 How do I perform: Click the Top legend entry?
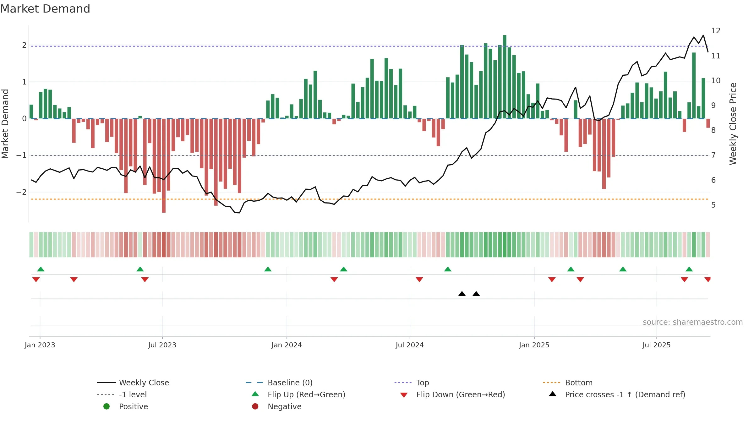tap(412, 383)
